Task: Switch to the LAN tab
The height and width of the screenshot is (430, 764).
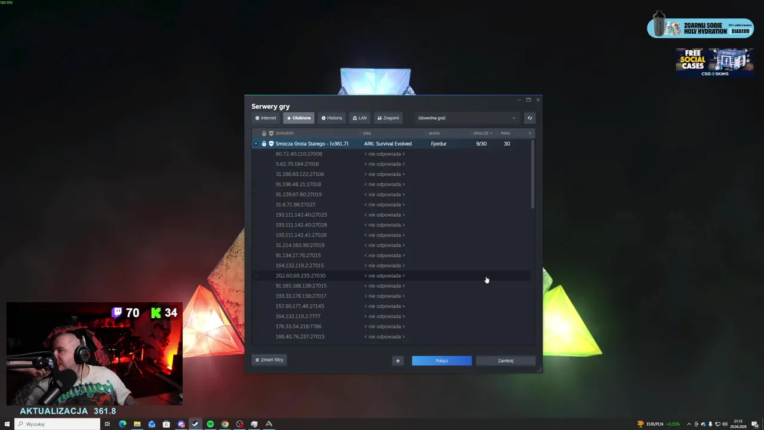Action: point(360,118)
